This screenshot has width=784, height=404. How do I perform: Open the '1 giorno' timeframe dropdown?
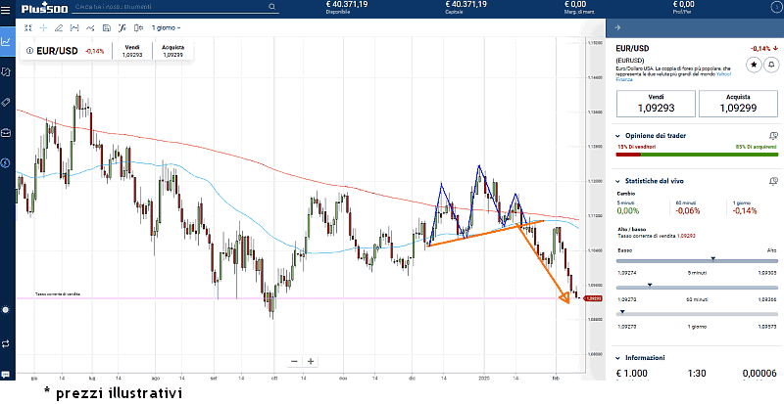tap(166, 27)
